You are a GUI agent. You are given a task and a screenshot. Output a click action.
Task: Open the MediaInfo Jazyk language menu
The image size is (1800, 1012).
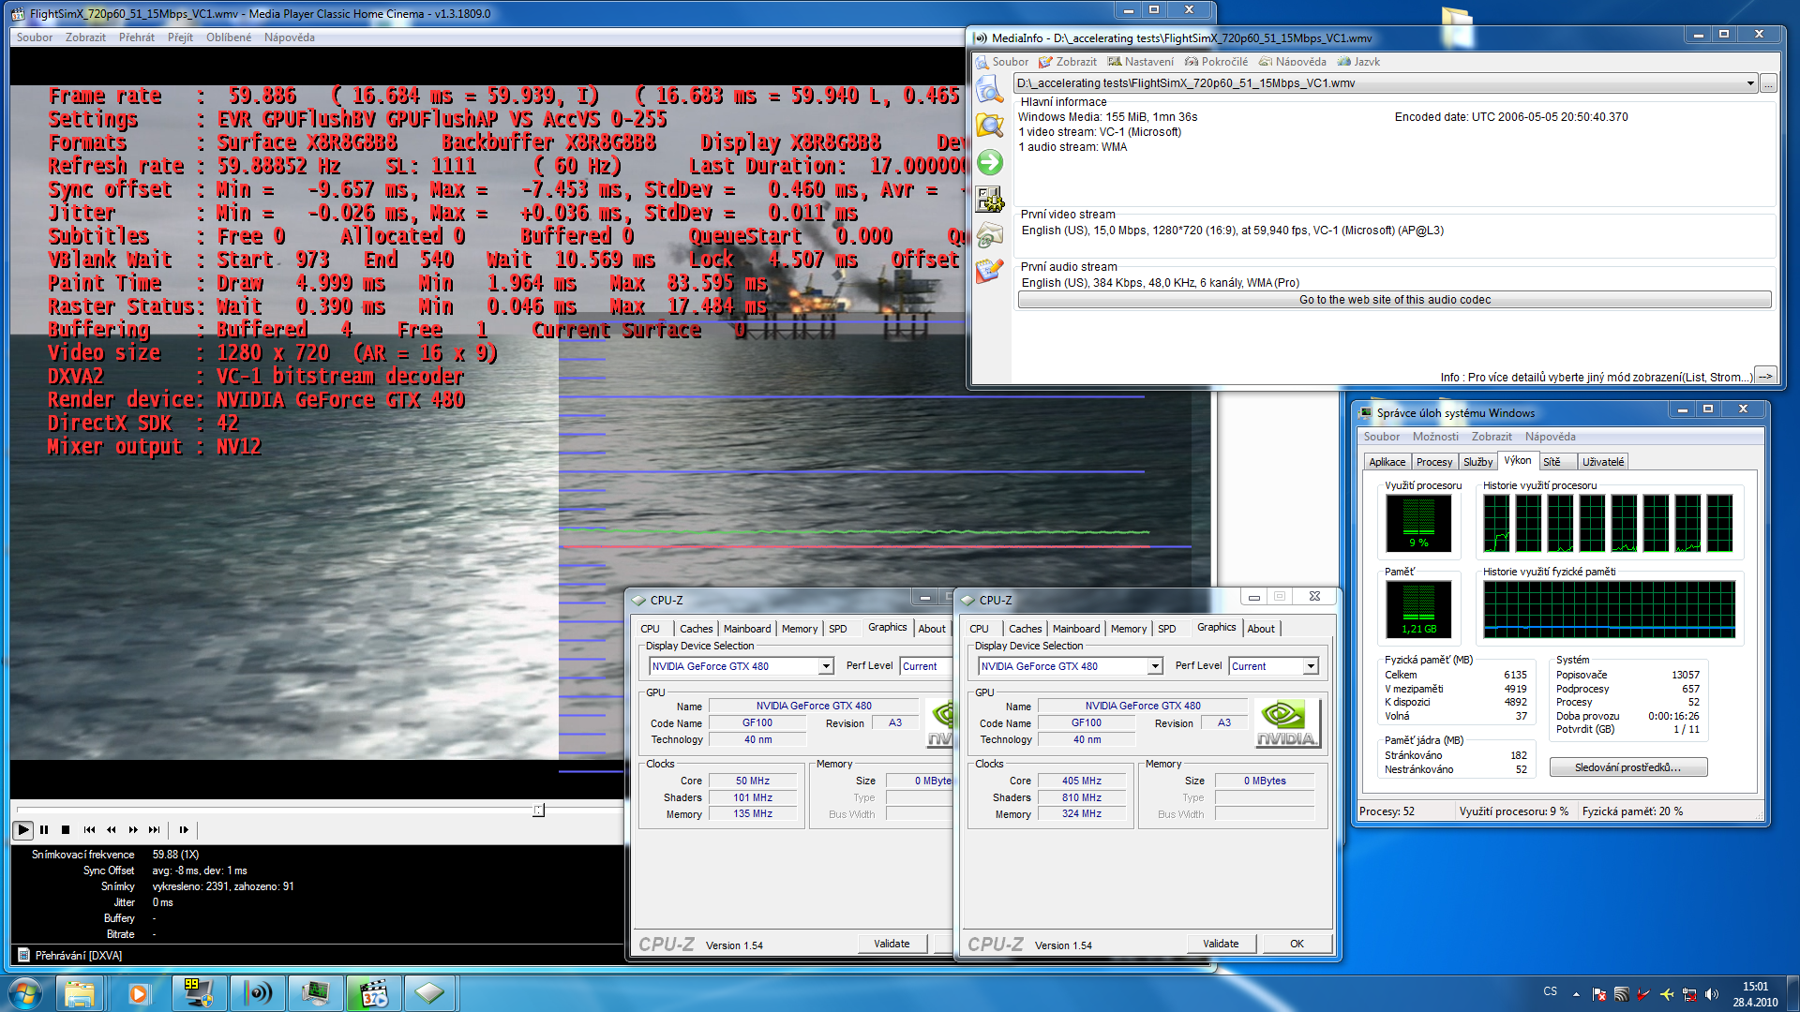[1359, 62]
